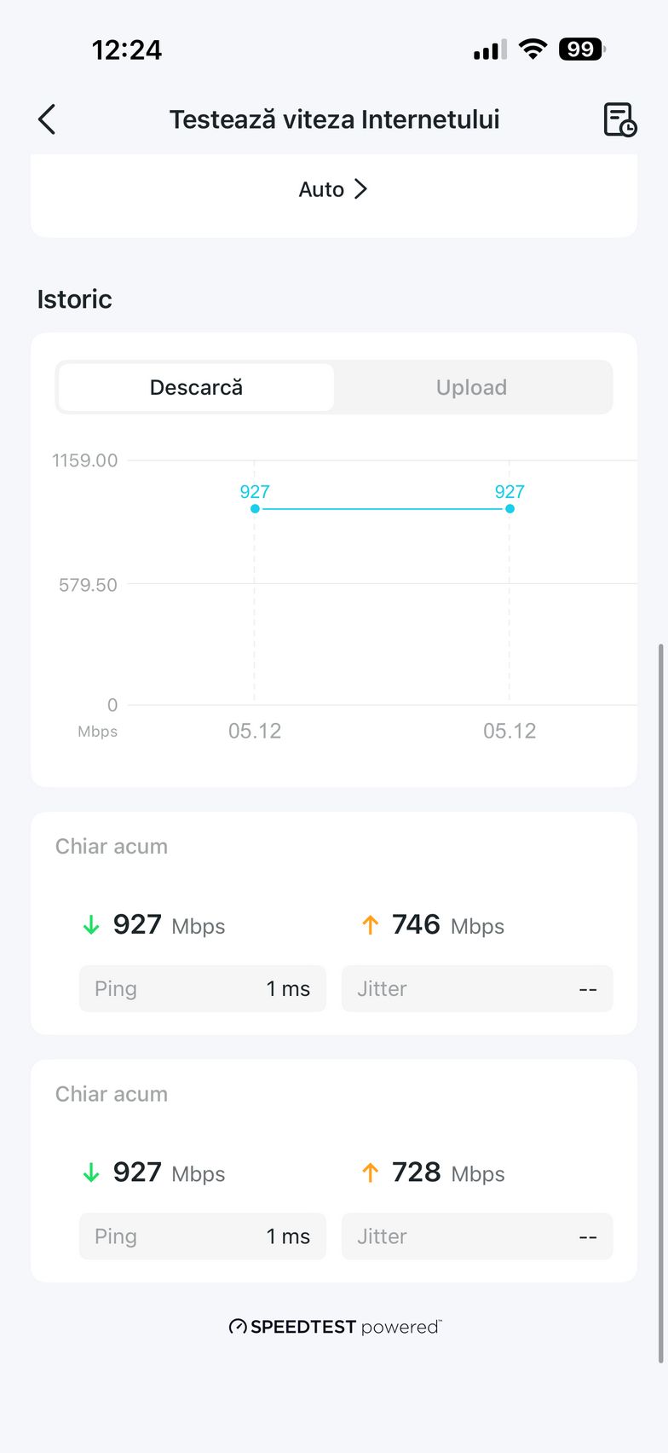Tap the orange upload arrow in first result
The width and height of the screenshot is (668, 1453).
(370, 925)
